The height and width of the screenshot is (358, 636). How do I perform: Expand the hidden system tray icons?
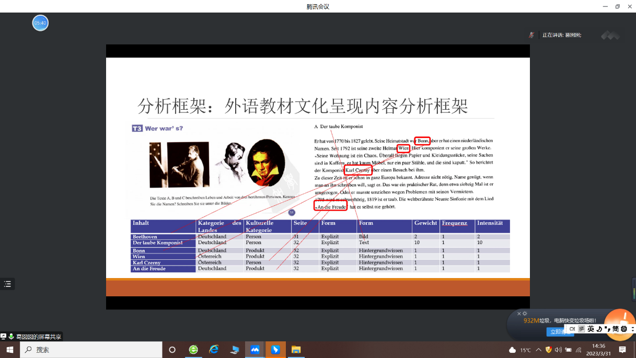tap(538, 350)
